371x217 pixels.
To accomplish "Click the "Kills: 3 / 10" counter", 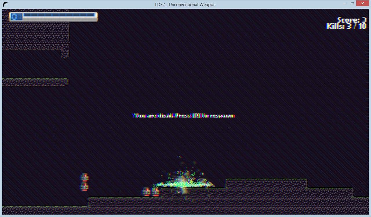I will click(x=346, y=26).
